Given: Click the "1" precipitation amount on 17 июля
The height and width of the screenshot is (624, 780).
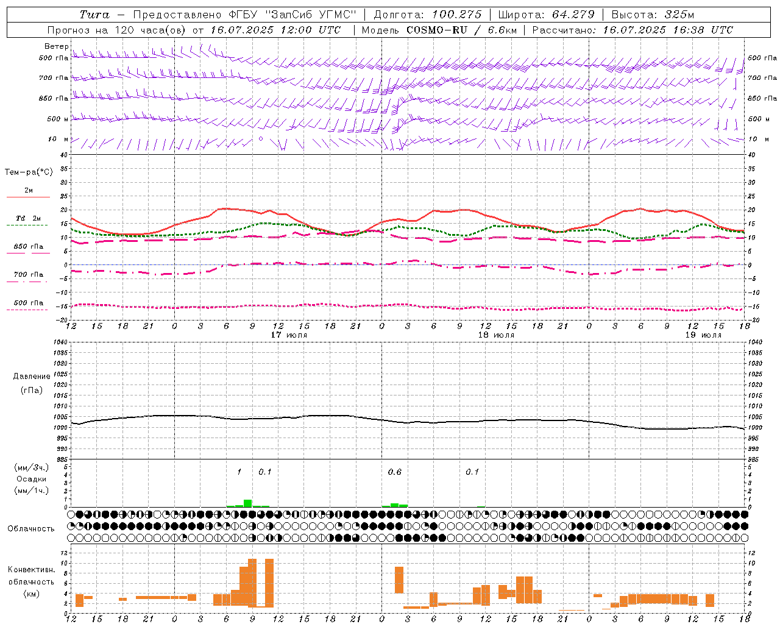Looking at the screenshot, I should coord(239,472).
